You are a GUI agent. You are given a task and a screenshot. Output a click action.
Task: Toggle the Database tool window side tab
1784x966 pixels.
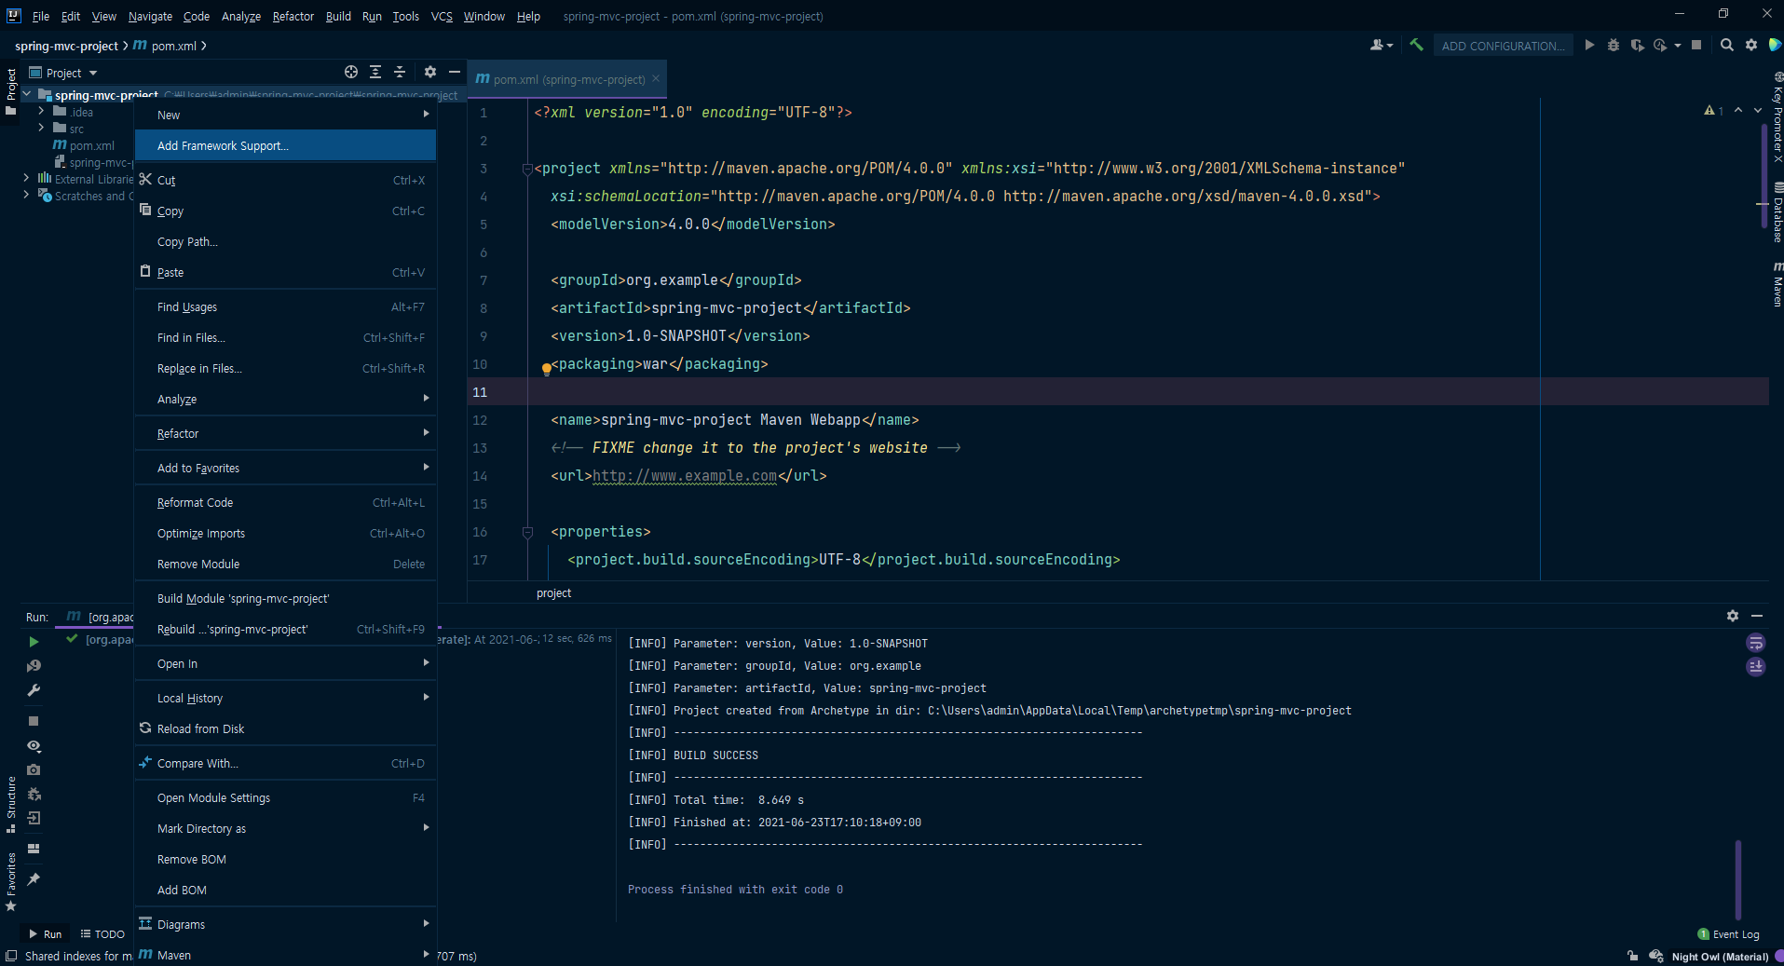pyautogui.click(x=1777, y=213)
